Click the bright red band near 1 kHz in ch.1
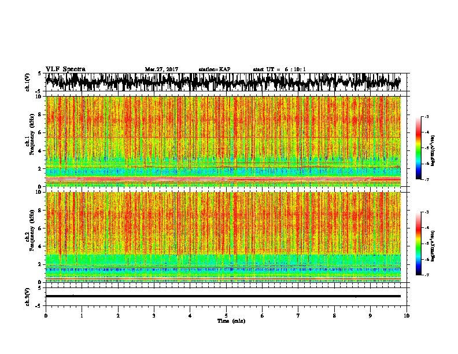Screen dimensions: 458x354 tap(223, 179)
